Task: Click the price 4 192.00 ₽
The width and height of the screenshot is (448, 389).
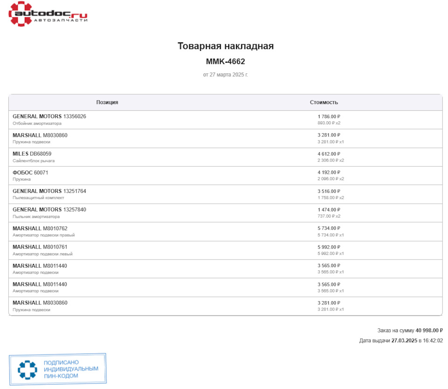Action: click(x=329, y=172)
